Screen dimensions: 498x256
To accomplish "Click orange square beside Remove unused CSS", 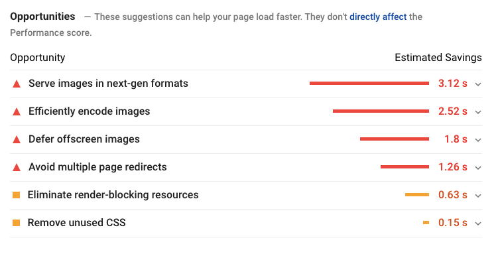I will coord(16,223).
